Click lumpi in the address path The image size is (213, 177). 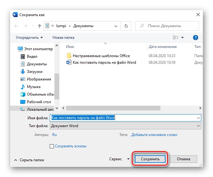tap(61, 26)
